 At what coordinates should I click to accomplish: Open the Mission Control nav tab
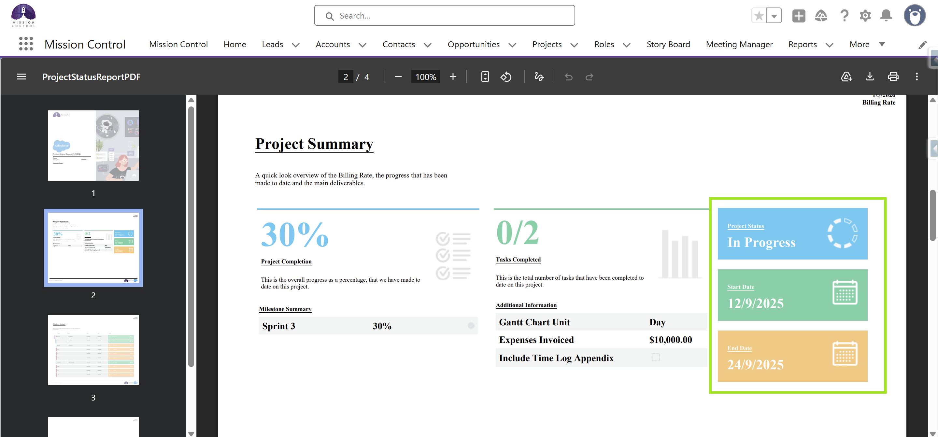[x=178, y=44]
